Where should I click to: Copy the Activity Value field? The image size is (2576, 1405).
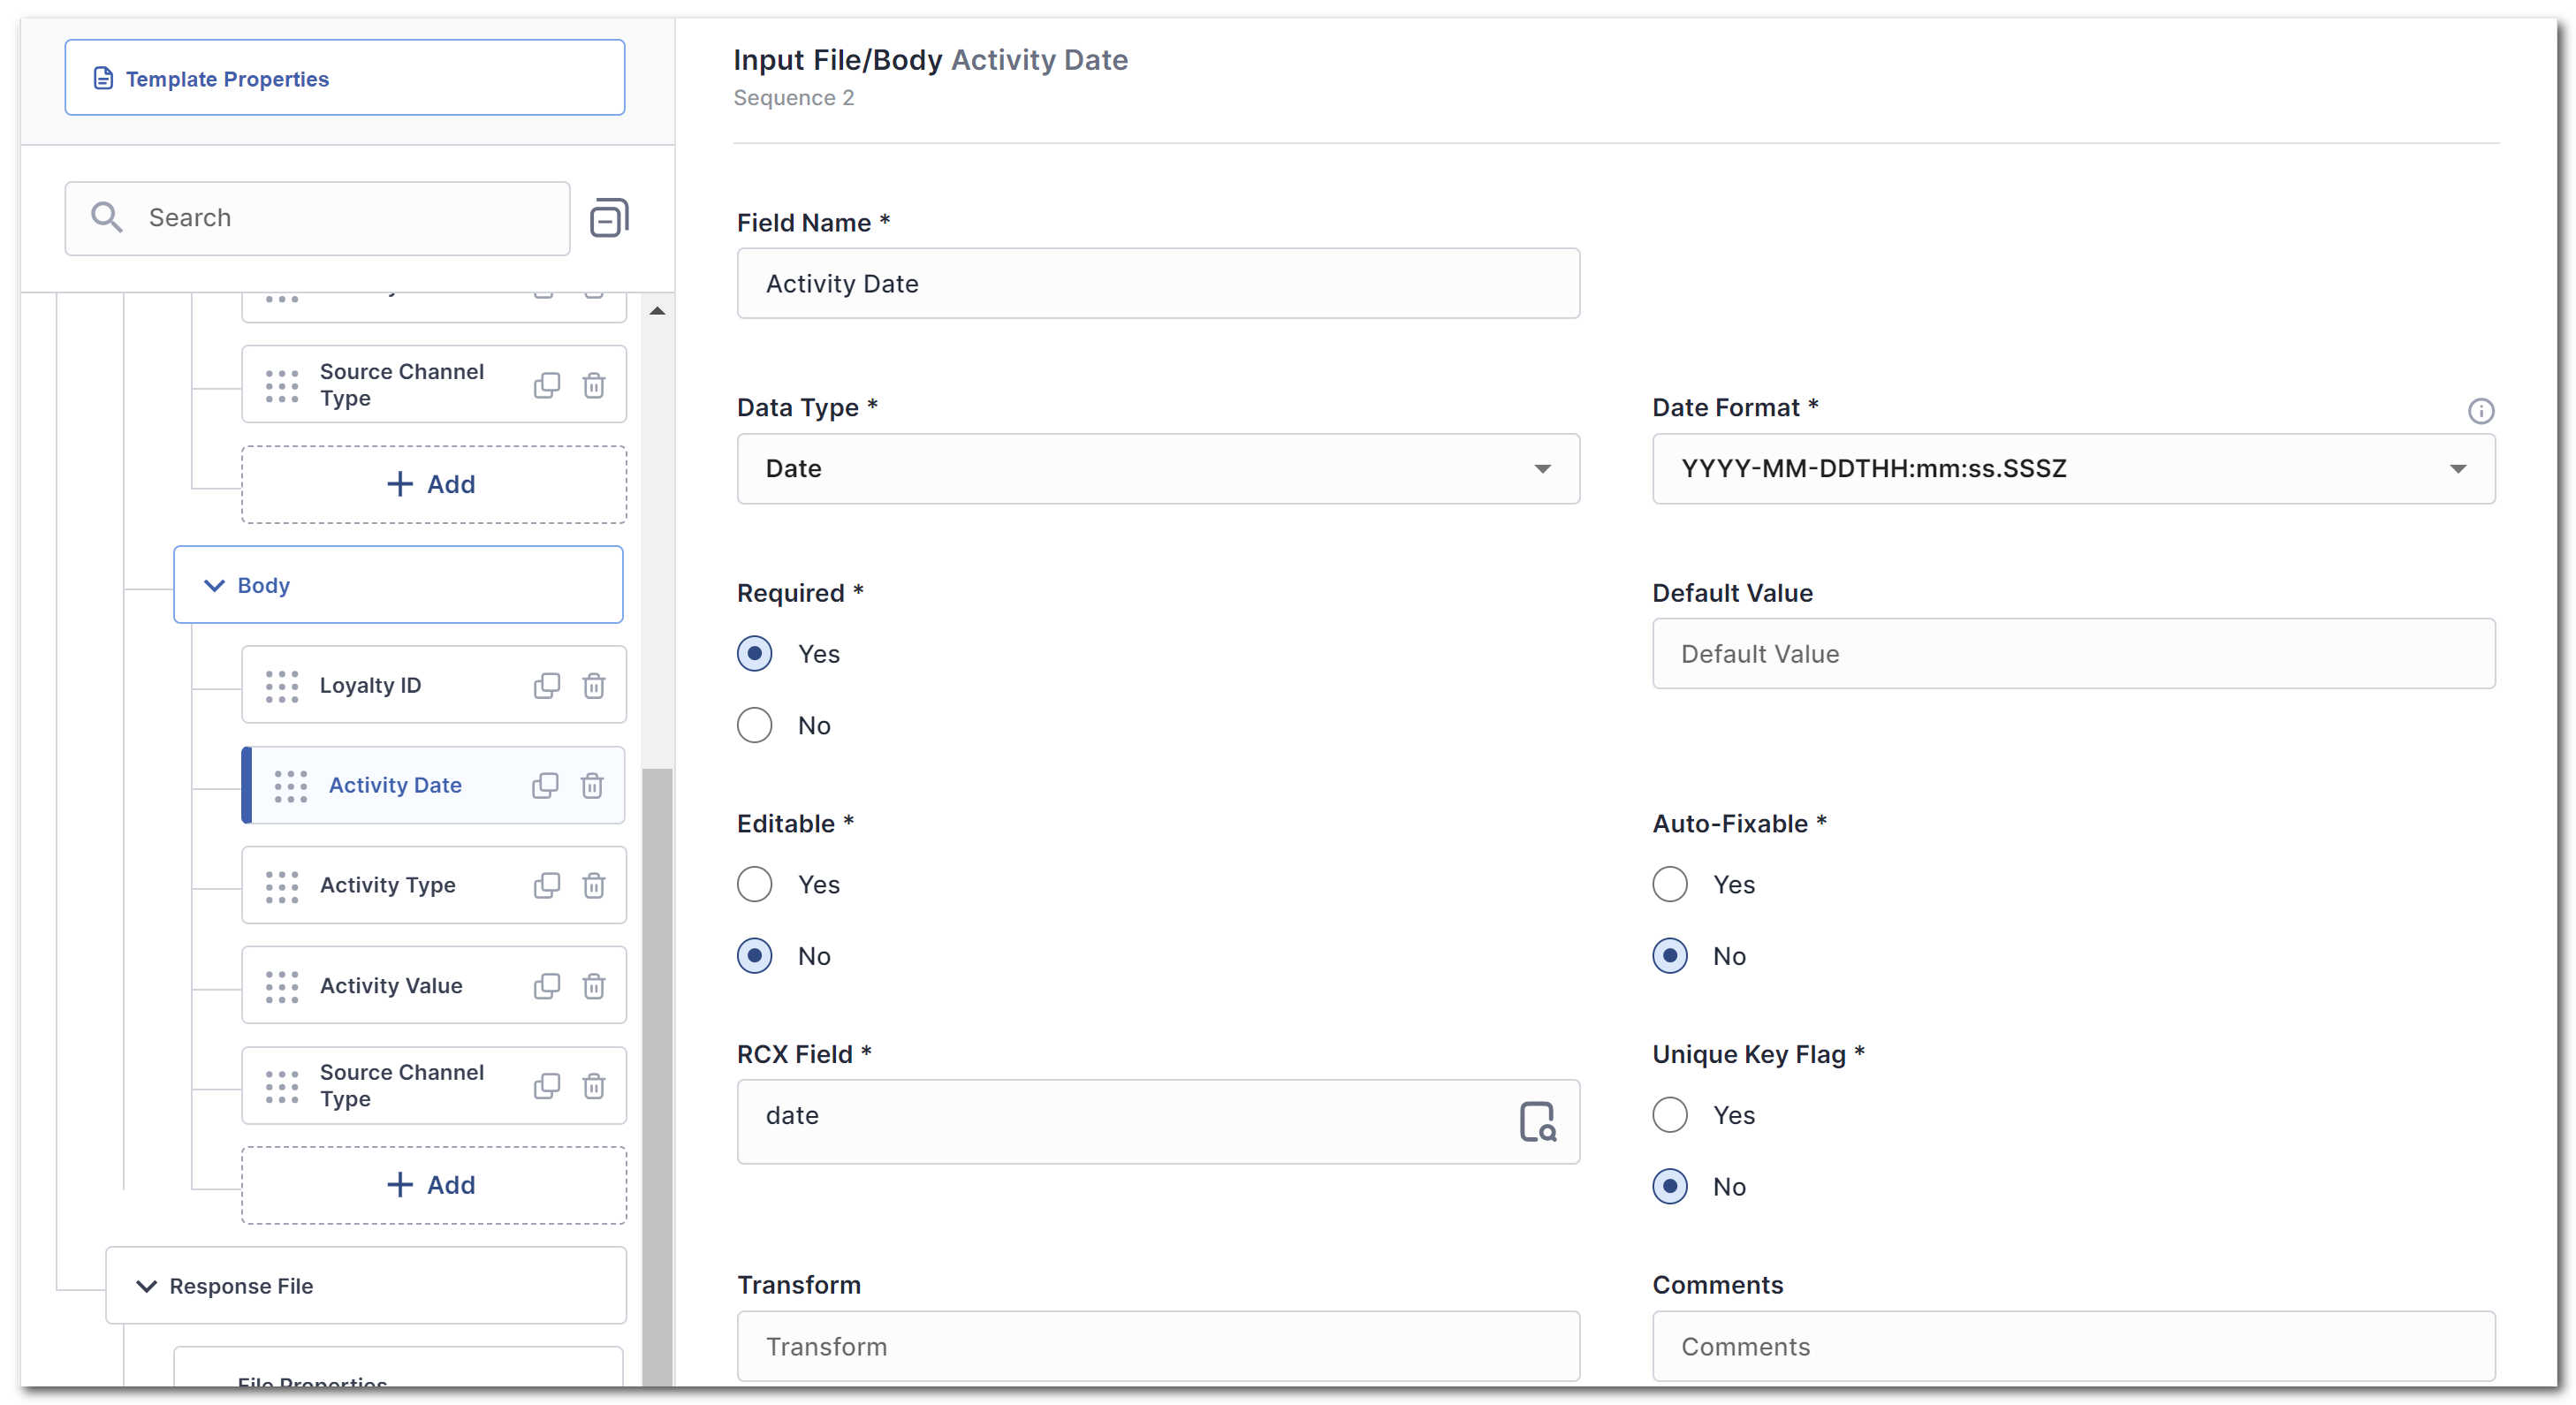(547, 986)
